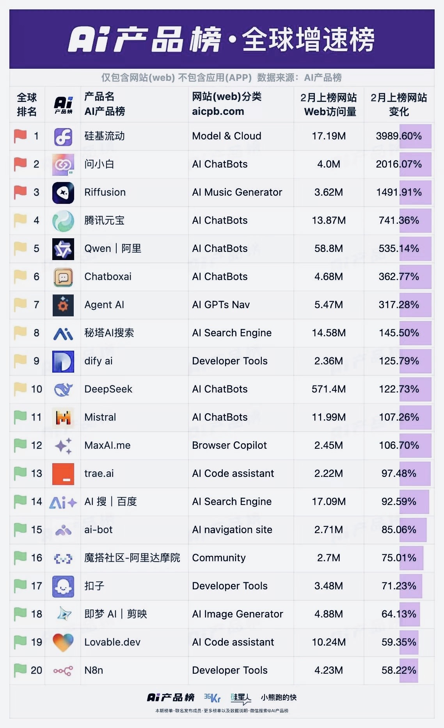Click the dify ai blue icon

(x=63, y=361)
